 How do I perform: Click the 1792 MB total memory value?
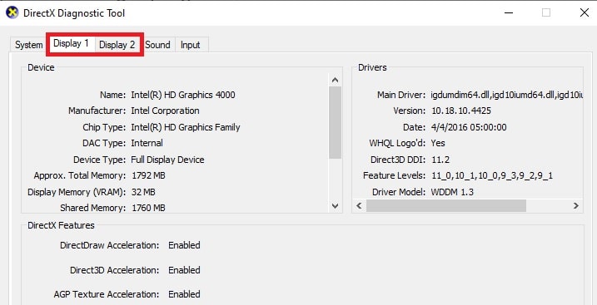[148, 175]
